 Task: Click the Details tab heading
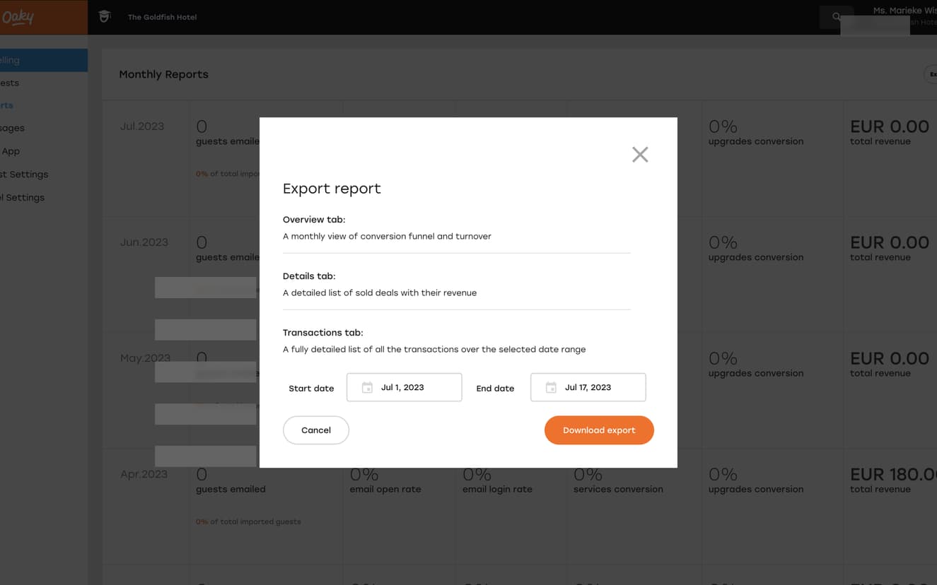[309, 276]
